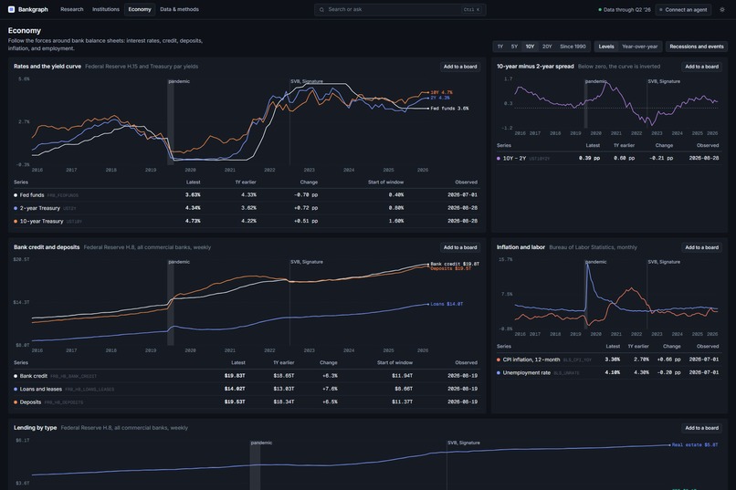Click pandemic marker on Lending by type chart

coord(261,443)
